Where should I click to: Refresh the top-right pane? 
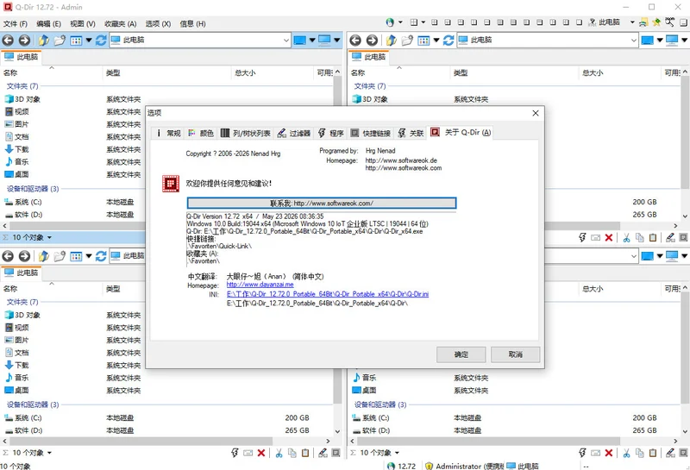click(x=448, y=41)
